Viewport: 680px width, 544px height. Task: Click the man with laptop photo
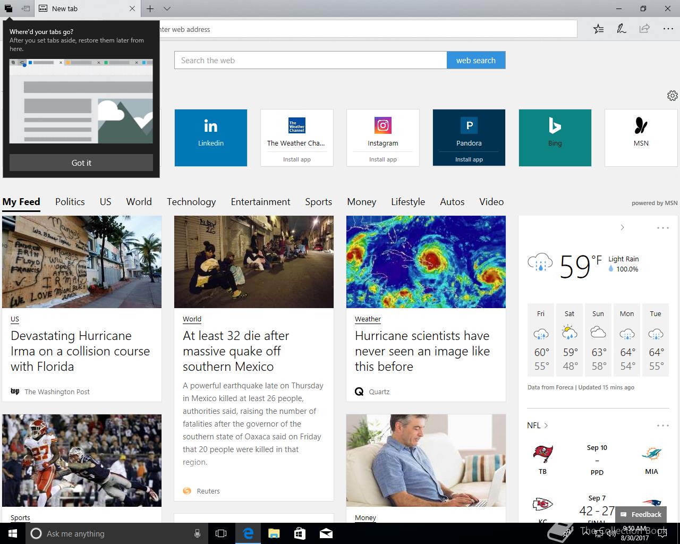pos(426,461)
